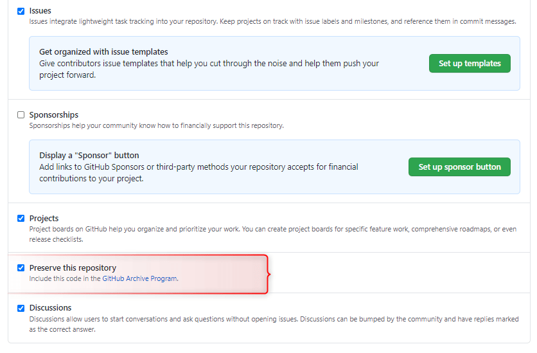The height and width of the screenshot is (353, 537).
Task: Click the Sponsorships description about financial support
Action: (x=156, y=125)
